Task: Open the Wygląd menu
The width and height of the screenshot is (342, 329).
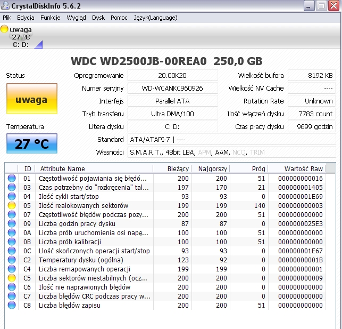Action: pyautogui.click(x=76, y=18)
